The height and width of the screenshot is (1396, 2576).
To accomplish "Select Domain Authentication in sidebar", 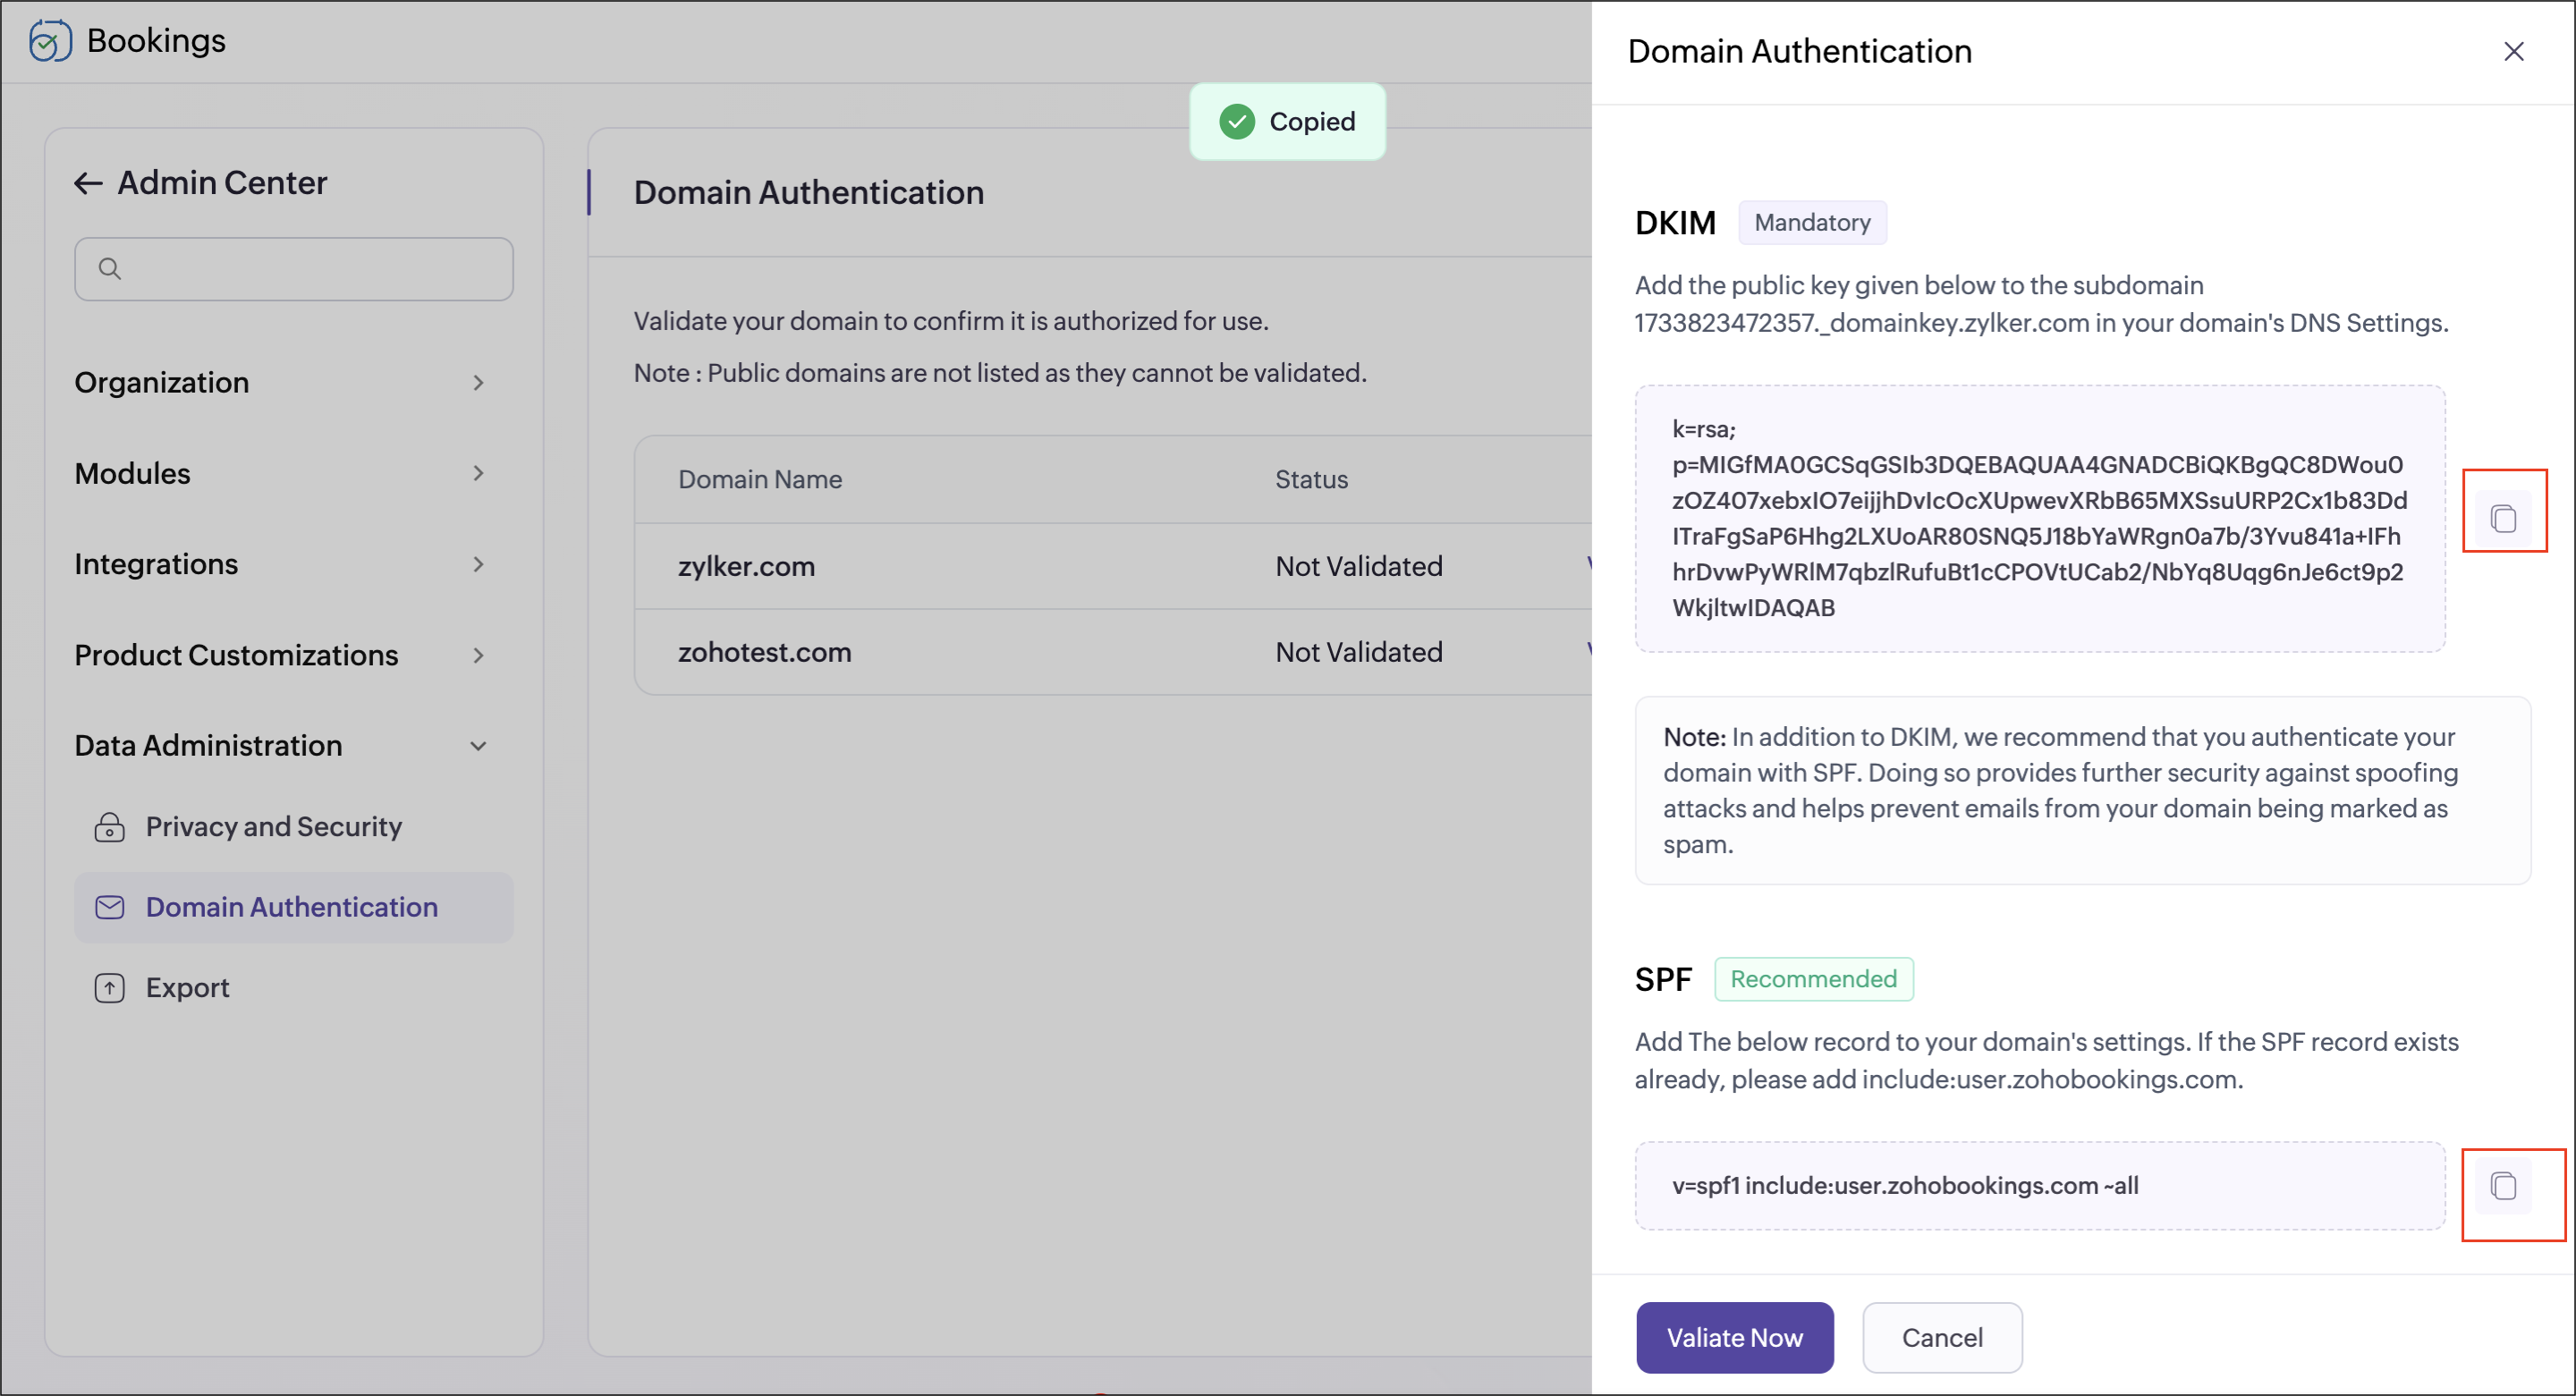I will coord(293,907).
